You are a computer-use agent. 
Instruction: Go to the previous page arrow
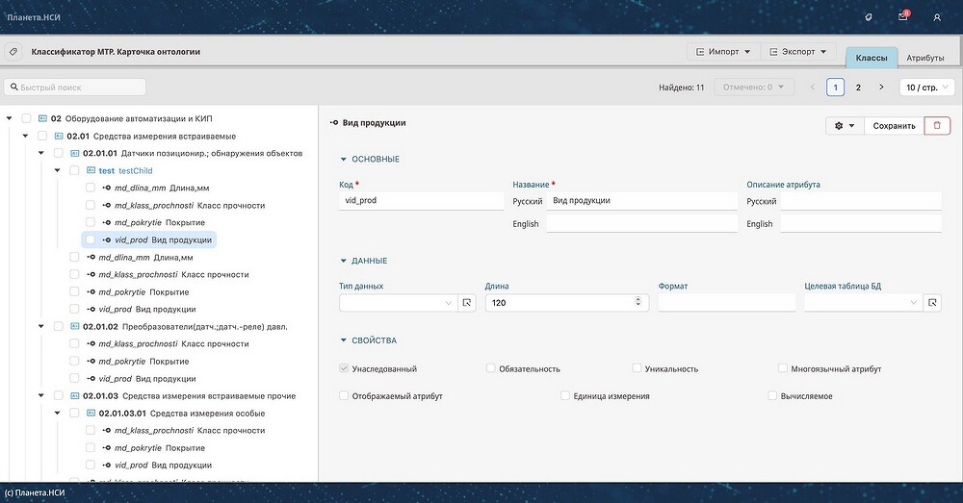[x=813, y=88]
